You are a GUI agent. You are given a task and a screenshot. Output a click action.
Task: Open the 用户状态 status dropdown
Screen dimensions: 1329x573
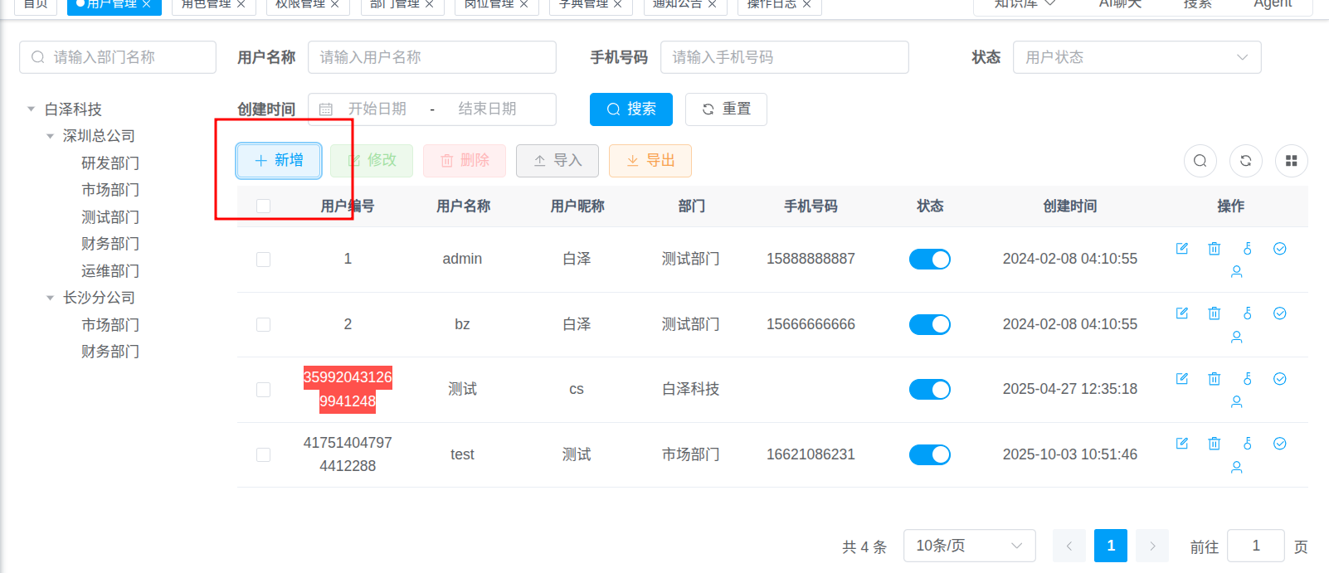1137,57
